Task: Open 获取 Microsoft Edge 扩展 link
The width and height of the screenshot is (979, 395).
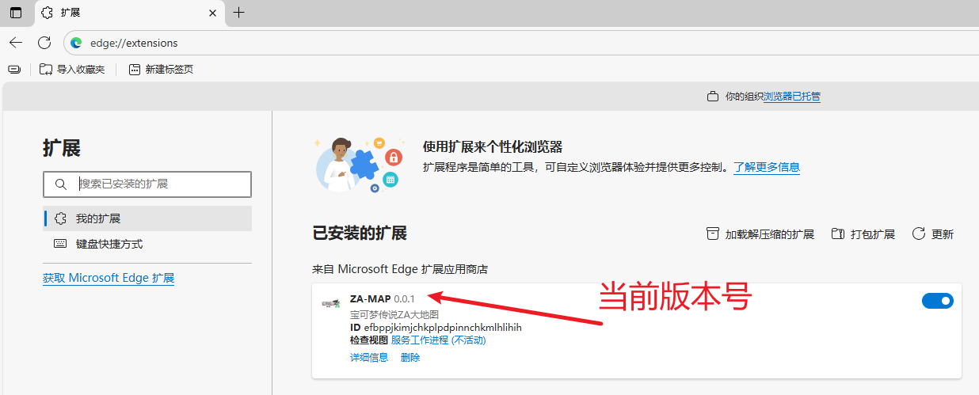Action: point(109,278)
